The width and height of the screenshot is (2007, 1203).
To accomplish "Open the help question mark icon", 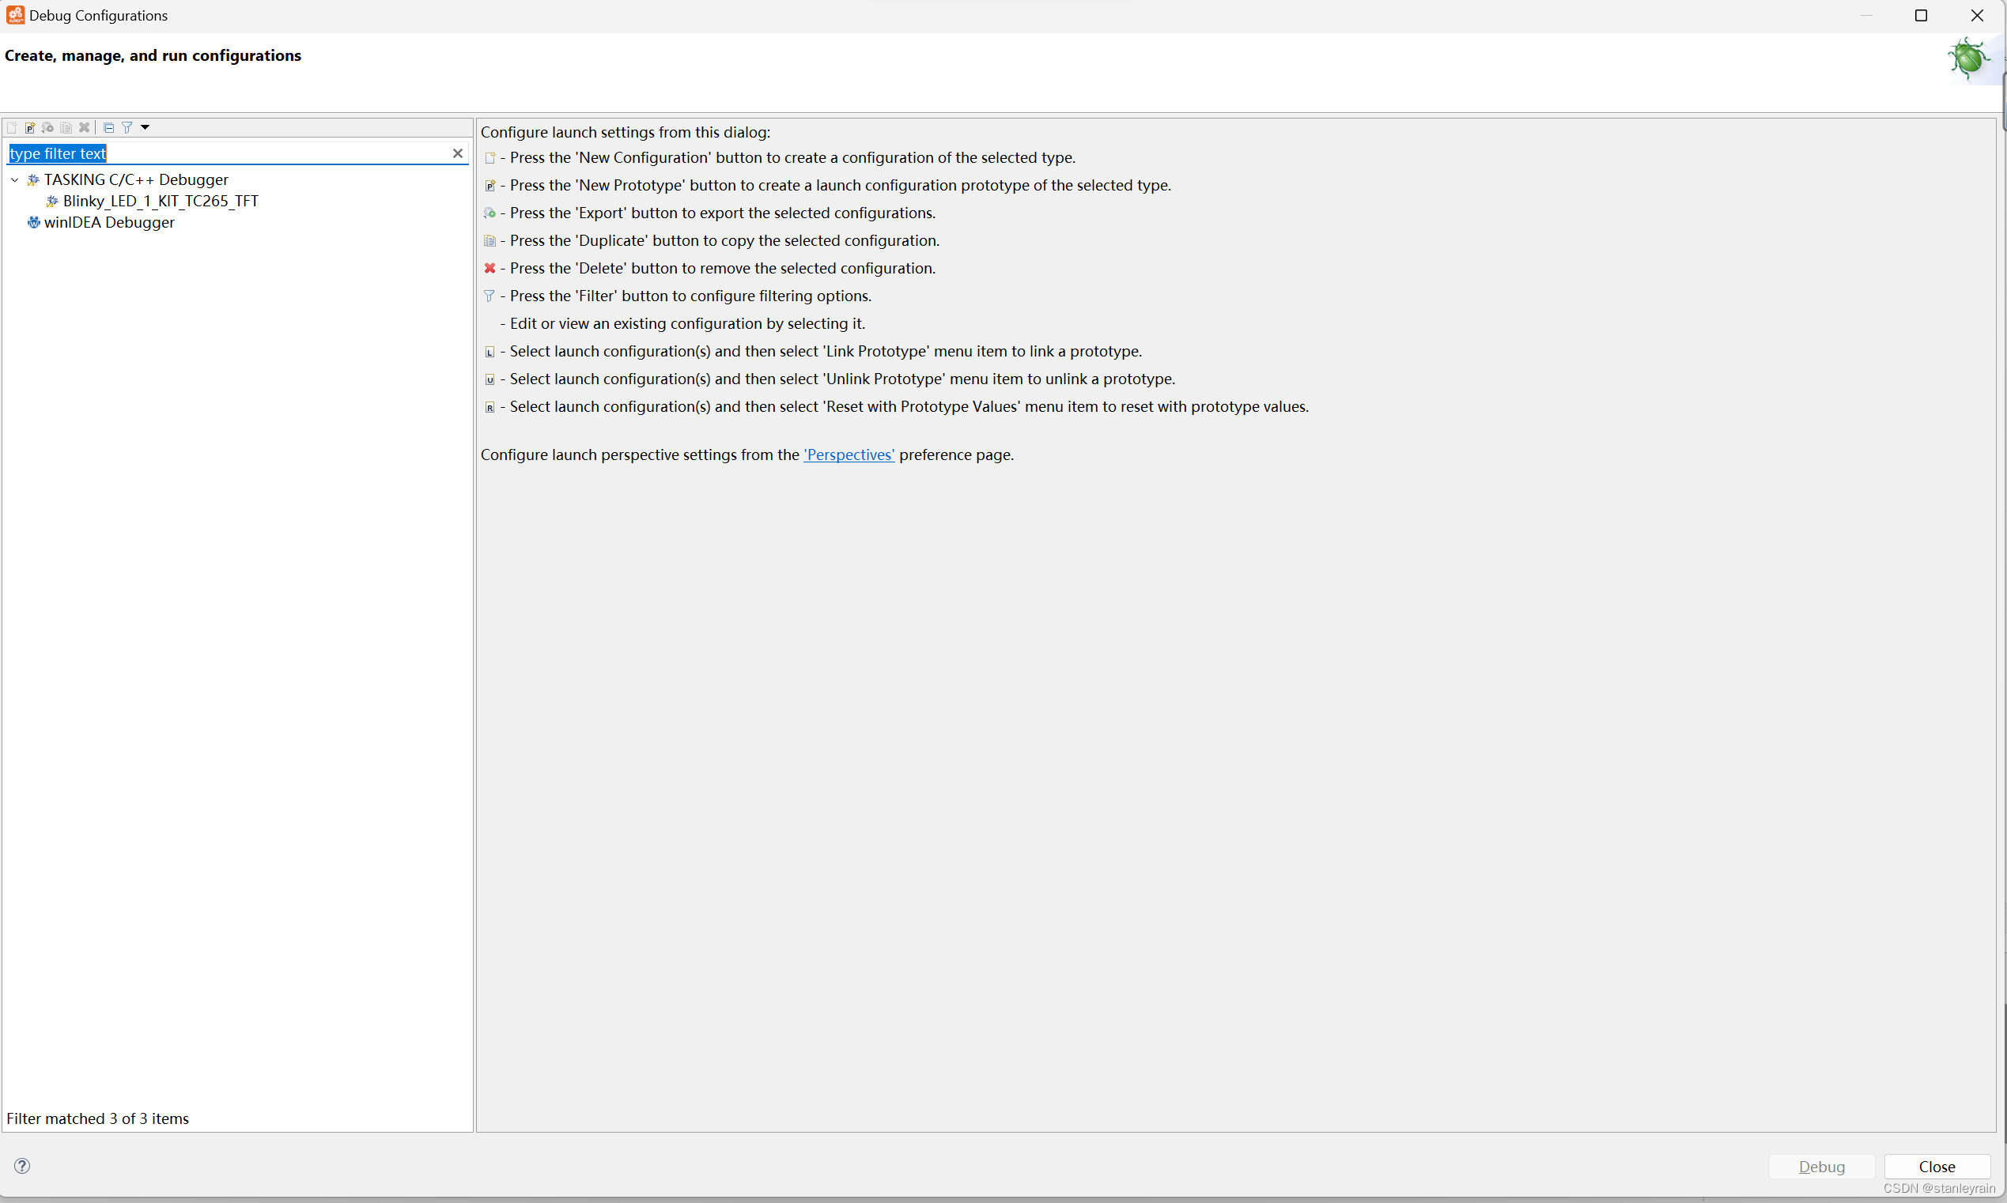I will pyautogui.click(x=22, y=1166).
